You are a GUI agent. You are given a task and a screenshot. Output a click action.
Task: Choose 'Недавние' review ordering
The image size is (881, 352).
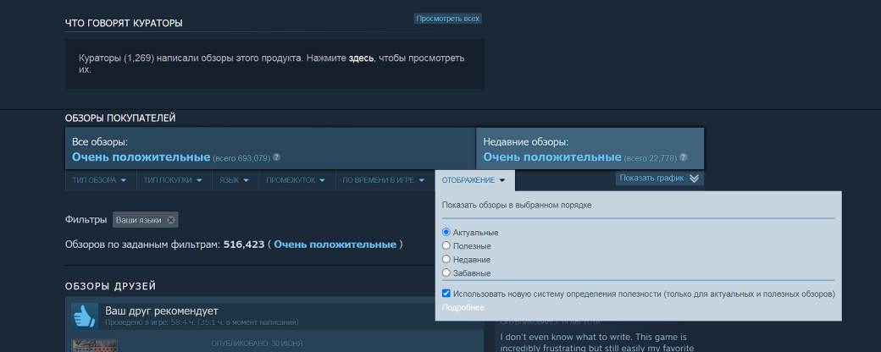(446, 260)
